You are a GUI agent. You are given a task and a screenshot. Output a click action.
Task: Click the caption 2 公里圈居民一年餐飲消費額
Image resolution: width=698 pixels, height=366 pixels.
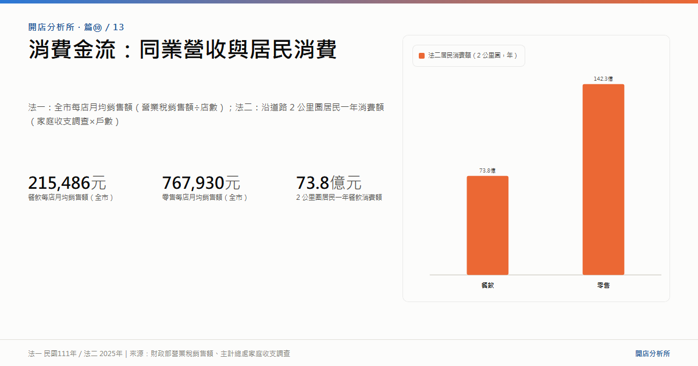339,198
